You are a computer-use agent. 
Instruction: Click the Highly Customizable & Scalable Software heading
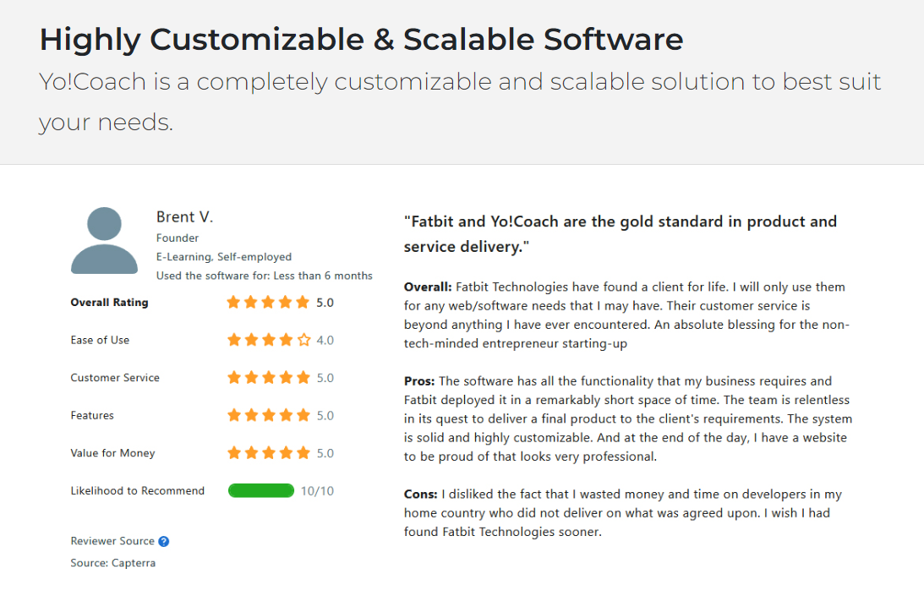pyautogui.click(x=361, y=39)
